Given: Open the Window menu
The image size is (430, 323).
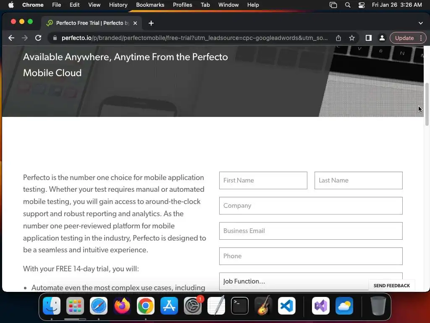Looking at the screenshot, I should tap(228, 5).
